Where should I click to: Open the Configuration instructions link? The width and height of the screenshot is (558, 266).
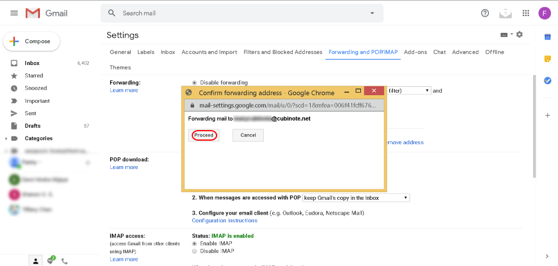[224, 220]
